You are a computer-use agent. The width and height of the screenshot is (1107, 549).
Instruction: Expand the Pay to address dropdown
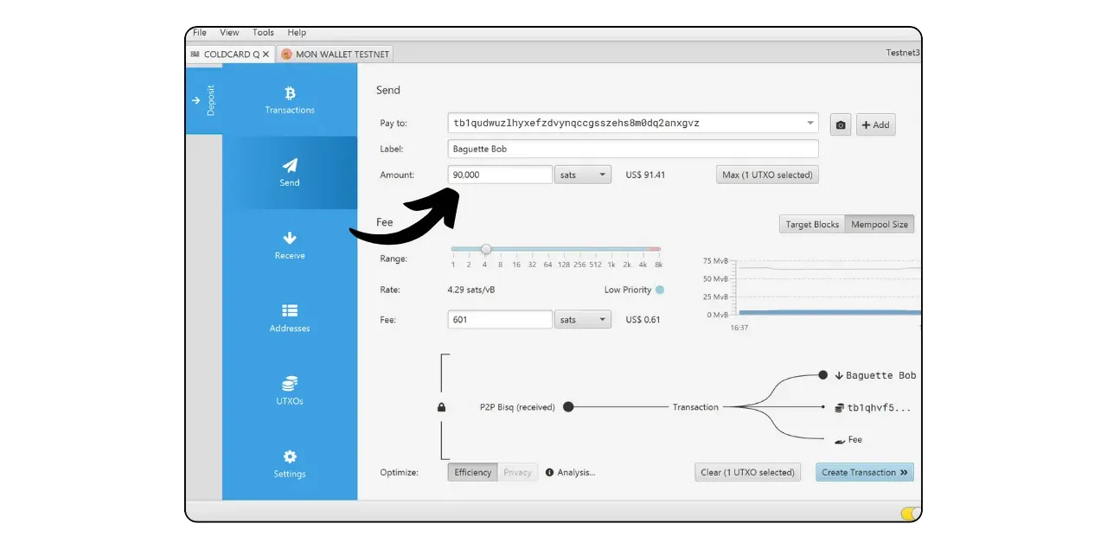click(809, 124)
